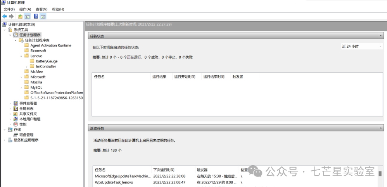The height and width of the screenshot is (187, 387).
Task: Select the WpsUpdateTask_lenovo task row
Action: coord(236,182)
